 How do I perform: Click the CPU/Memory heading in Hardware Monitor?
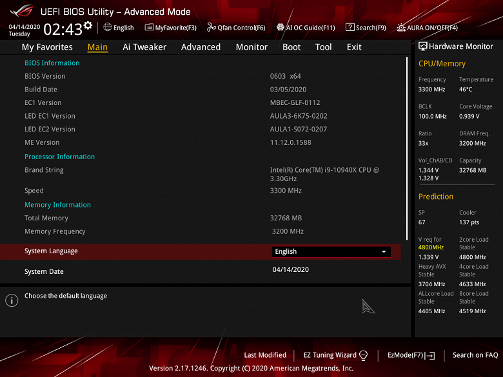pyautogui.click(x=442, y=63)
